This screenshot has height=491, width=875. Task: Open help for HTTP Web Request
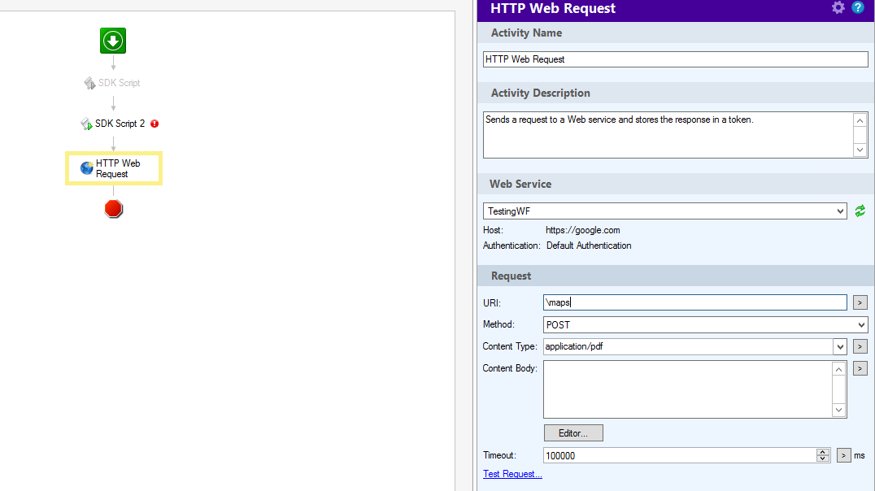(858, 8)
